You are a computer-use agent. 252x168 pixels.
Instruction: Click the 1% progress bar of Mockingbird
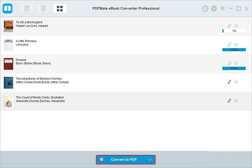[234, 31]
